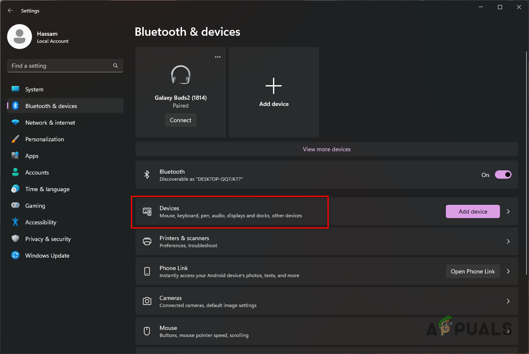Viewport: 529px width, 354px height.
Task: Expand the Phone Link row chevron
Action: click(x=508, y=271)
